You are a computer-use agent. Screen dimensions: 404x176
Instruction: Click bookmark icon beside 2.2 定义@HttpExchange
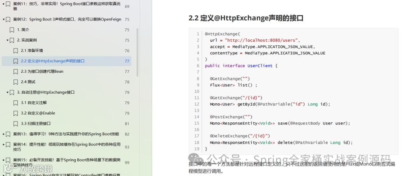click(x=16, y=61)
